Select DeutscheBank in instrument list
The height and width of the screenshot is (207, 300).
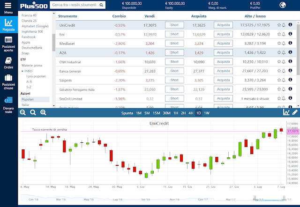click(x=32, y=48)
